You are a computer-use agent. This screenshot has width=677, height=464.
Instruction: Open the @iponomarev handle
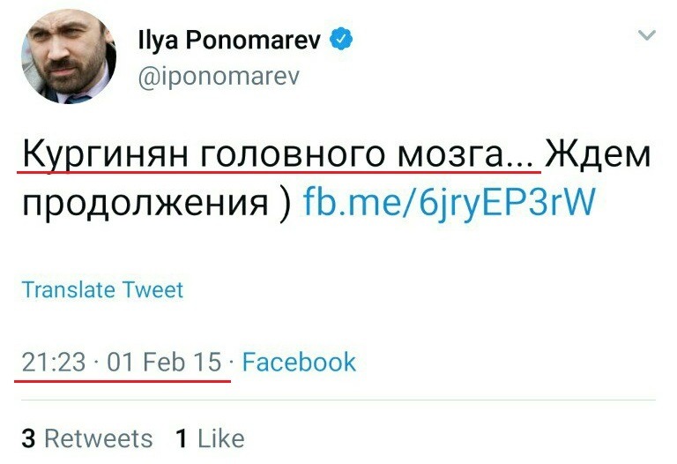pyautogui.click(x=219, y=77)
